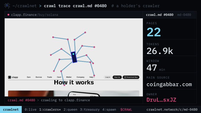The height and width of the screenshot is (113, 201).
Task: Switch to the 2:queen tab
Action: point(71,109)
